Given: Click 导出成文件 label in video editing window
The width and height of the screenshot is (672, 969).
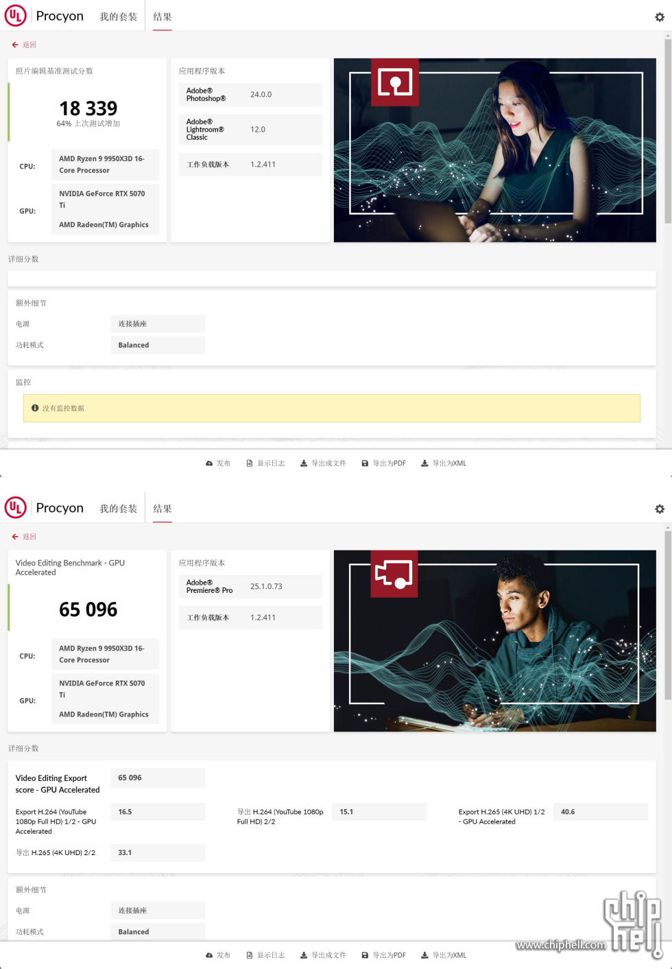Looking at the screenshot, I should pos(329,955).
